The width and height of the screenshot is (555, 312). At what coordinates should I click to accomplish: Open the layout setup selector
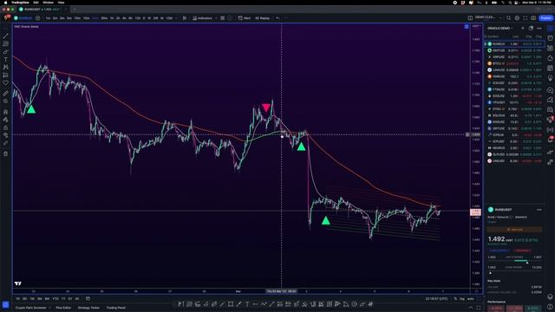tap(470, 18)
